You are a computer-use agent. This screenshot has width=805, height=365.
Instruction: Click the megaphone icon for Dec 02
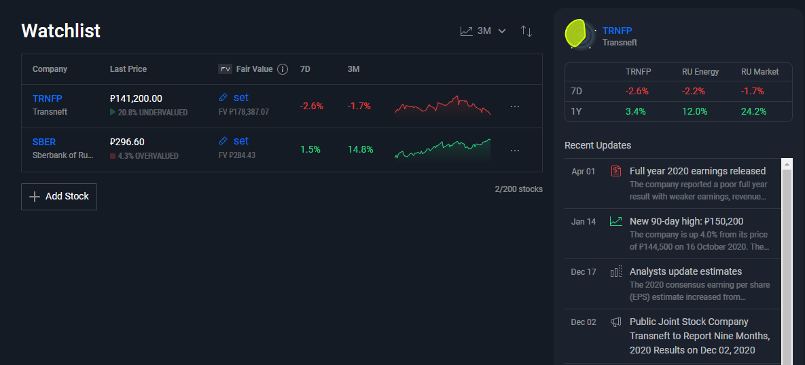pyautogui.click(x=616, y=322)
